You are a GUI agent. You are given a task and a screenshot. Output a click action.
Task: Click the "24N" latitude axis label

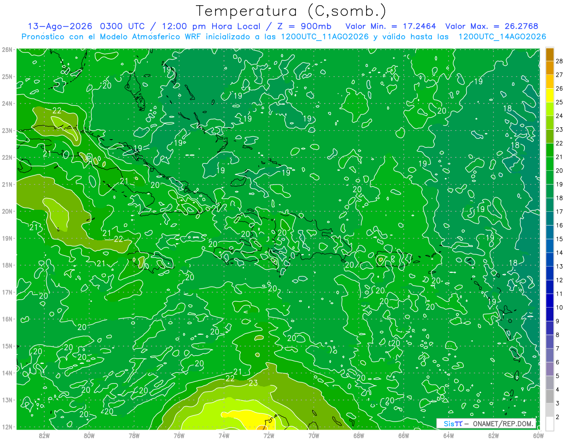(7, 103)
